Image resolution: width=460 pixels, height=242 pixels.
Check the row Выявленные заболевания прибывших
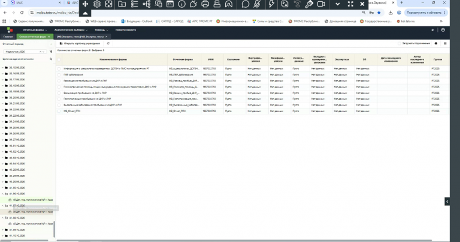pos(59,105)
